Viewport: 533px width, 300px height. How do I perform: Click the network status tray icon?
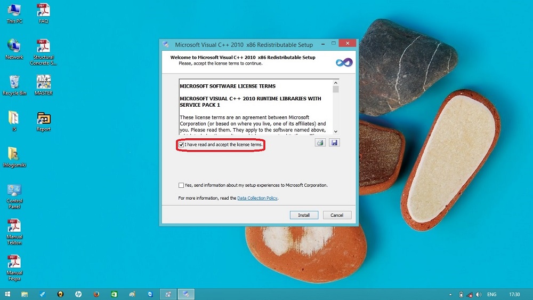(x=470, y=295)
